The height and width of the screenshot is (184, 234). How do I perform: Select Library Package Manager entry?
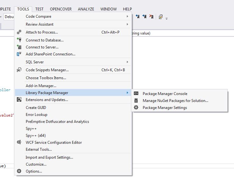click(x=73, y=93)
